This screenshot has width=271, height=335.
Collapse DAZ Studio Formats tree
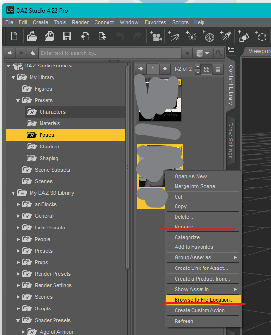[8, 66]
